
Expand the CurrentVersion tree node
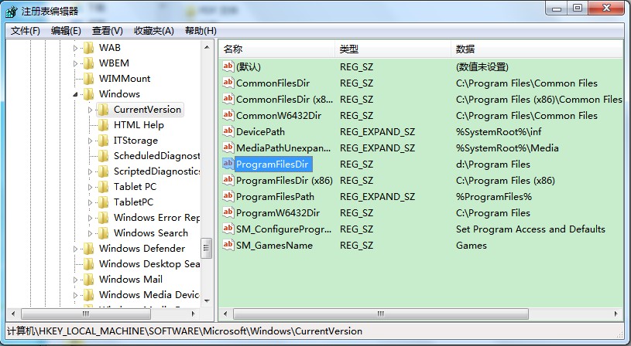coord(90,110)
